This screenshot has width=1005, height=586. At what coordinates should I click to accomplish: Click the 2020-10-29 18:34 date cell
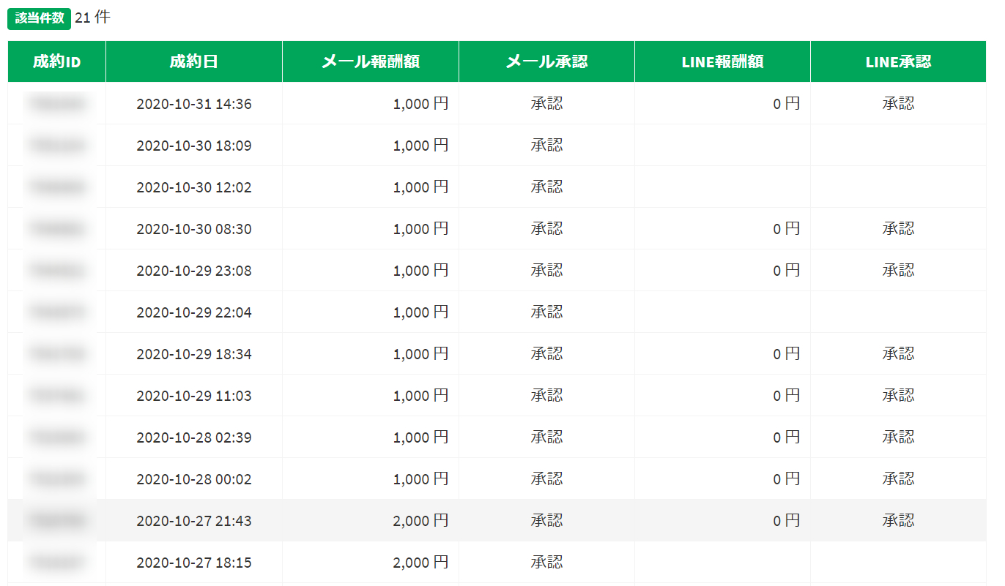pos(193,354)
